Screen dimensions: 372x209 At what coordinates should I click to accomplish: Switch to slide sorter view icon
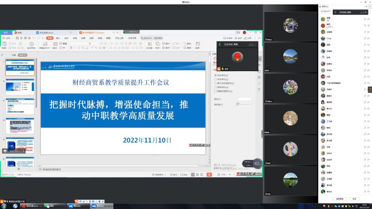[x=198, y=175]
